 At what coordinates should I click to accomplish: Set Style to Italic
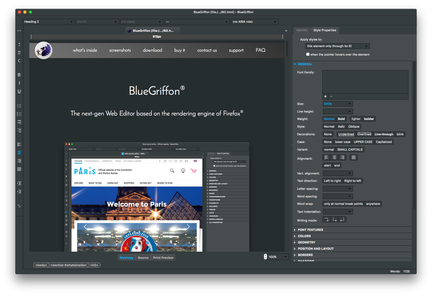click(x=341, y=127)
